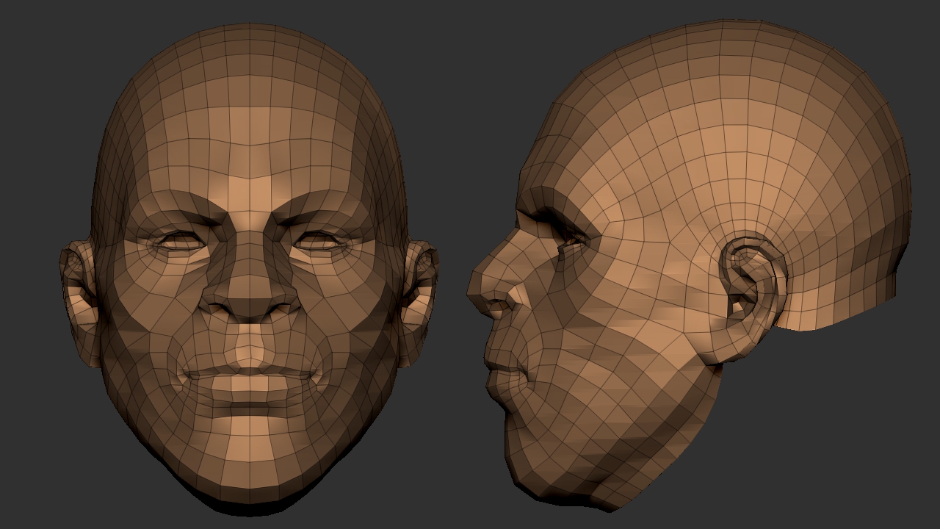
Task: Select the ear on the profile-view head
Action: (x=751, y=283)
